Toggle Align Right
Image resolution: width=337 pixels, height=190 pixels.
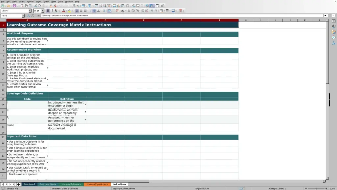click(x=85, y=11)
